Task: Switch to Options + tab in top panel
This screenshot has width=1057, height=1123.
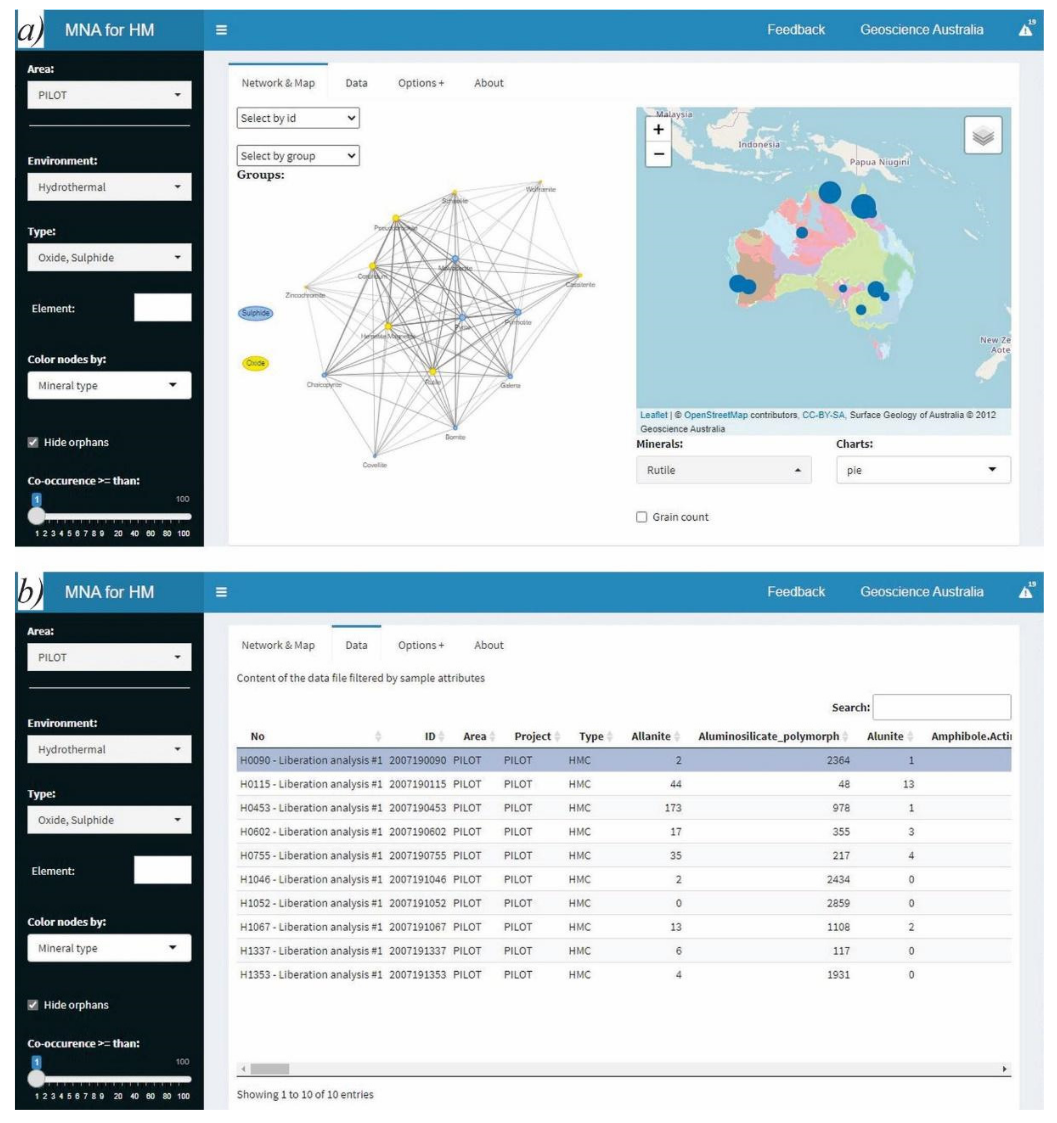Action: [420, 83]
